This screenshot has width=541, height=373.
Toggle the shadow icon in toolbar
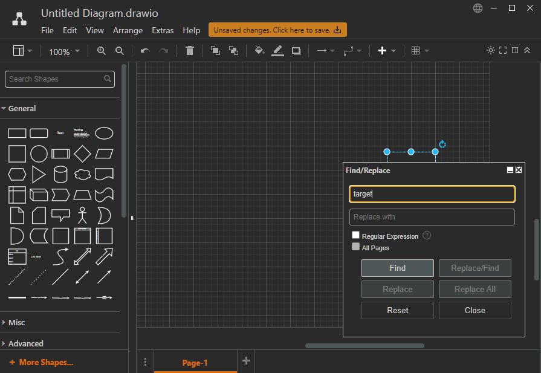pyautogui.click(x=296, y=51)
